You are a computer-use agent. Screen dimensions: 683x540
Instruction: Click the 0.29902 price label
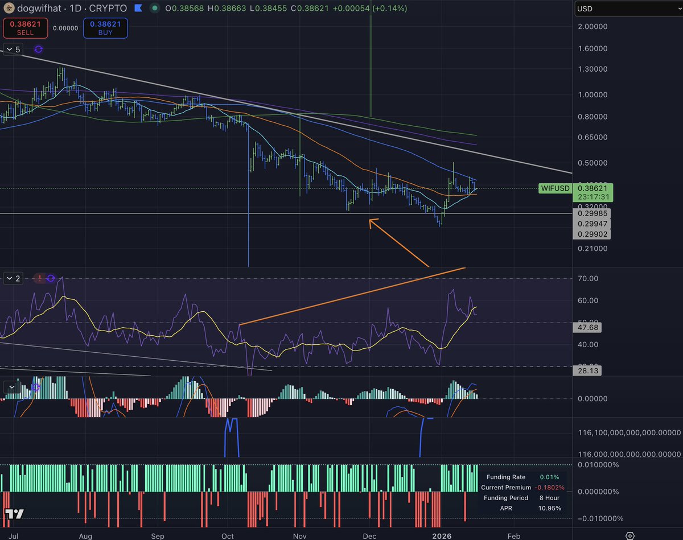coord(593,234)
